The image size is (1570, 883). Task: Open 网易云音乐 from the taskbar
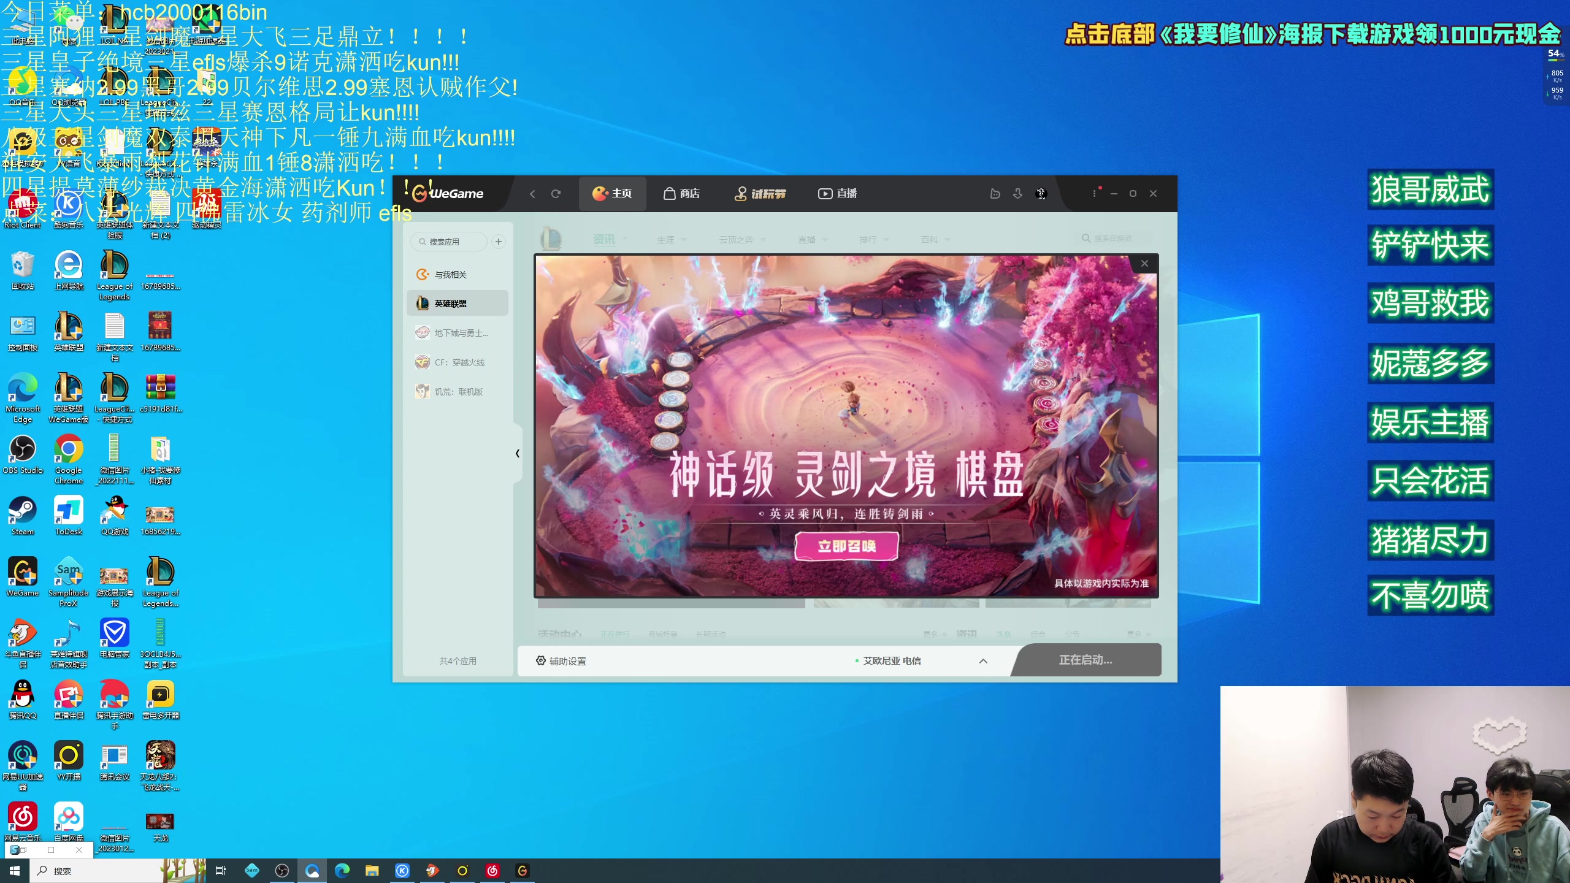click(492, 871)
